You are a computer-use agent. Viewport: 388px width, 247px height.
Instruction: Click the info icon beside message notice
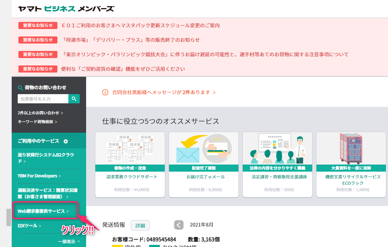click(x=105, y=92)
